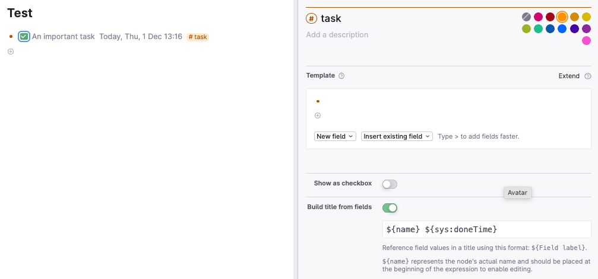Select the no-color slashed gray circle
This screenshot has height=279, width=598.
(526, 17)
